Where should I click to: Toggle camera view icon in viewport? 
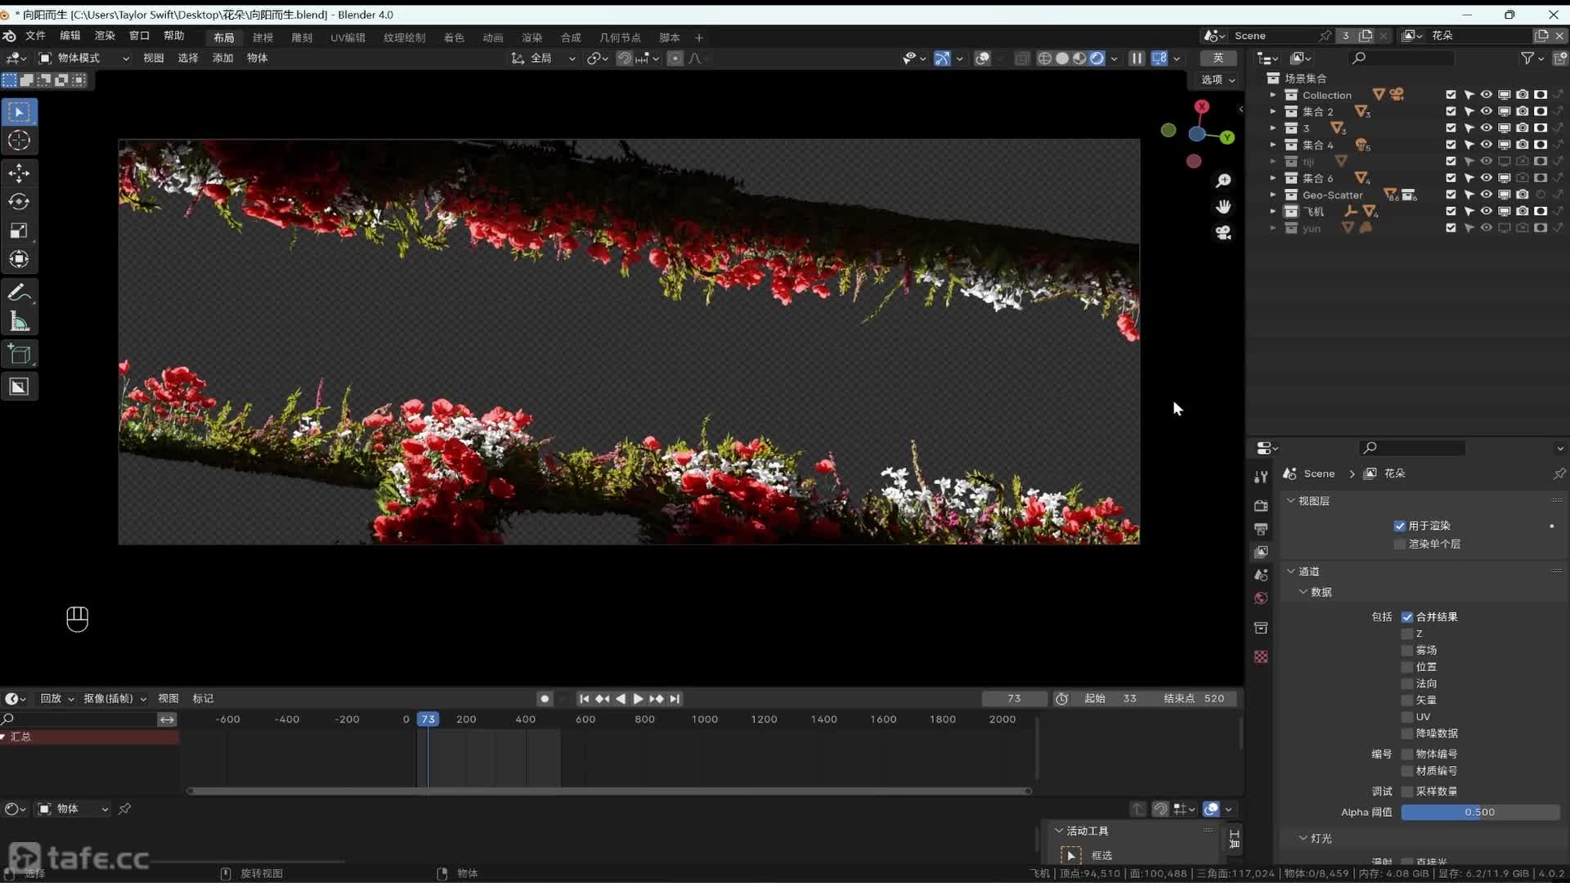click(1223, 233)
